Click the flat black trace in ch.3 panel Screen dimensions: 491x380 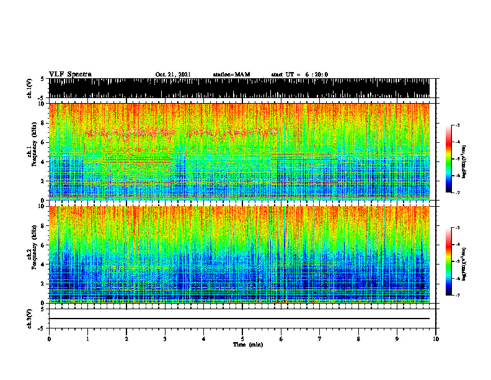[x=239, y=319]
